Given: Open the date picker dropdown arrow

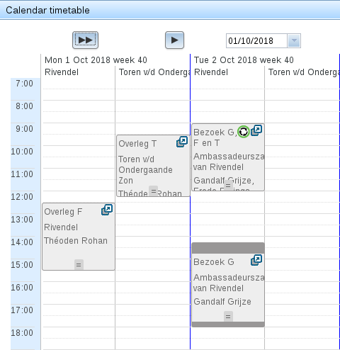Looking at the screenshot, I should [294, 41].
